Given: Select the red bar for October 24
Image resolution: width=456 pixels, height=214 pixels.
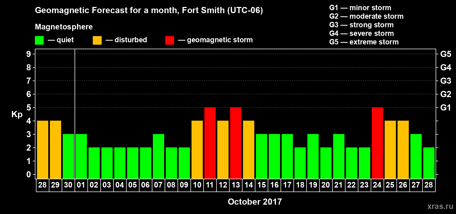Looking at the screenshot, I should pos(377,143).
